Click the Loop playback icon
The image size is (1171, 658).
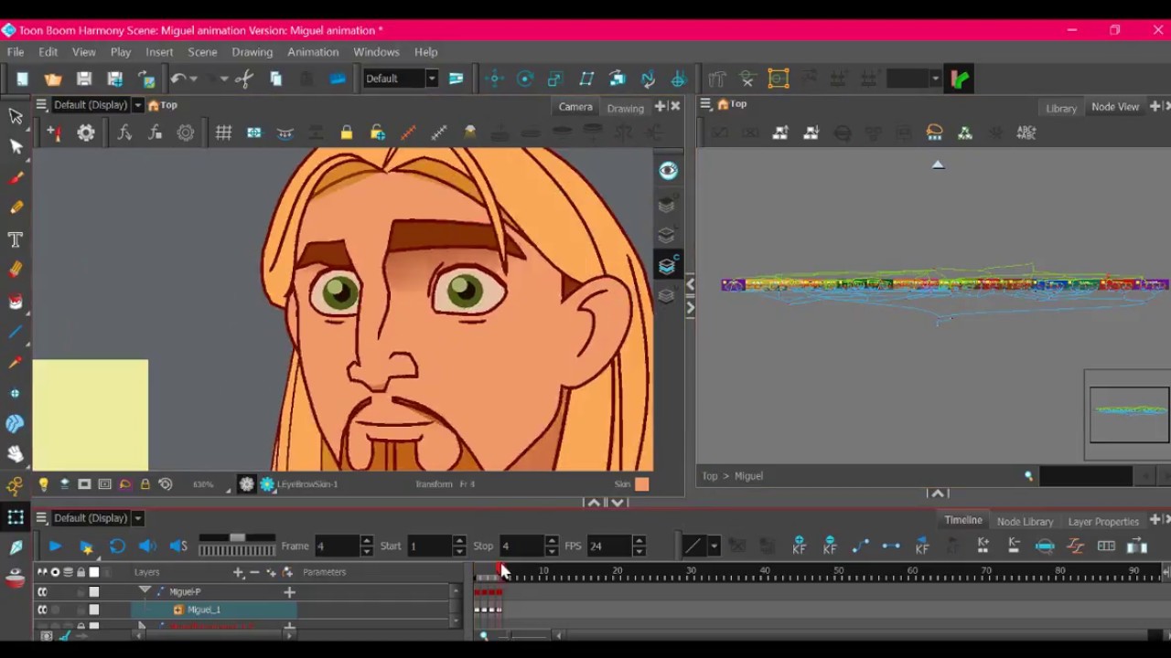click(117, 547)
